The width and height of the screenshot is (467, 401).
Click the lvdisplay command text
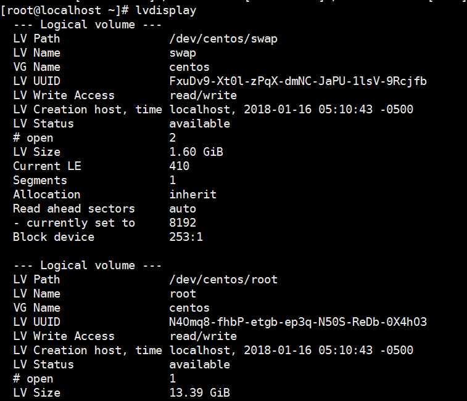[166, 10]
